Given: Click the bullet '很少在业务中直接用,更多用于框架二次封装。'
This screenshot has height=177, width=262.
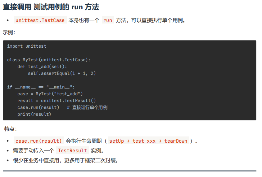Looking at the screenshot, I should [x=66, y=160].
